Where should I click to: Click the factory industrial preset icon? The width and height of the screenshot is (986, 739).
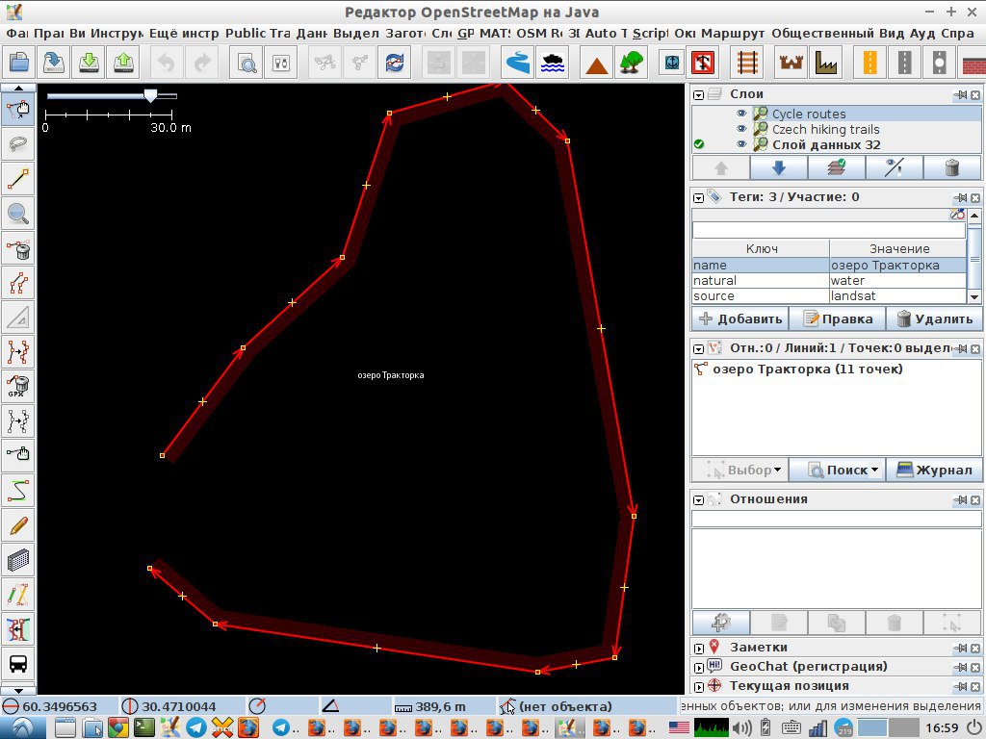825,63
